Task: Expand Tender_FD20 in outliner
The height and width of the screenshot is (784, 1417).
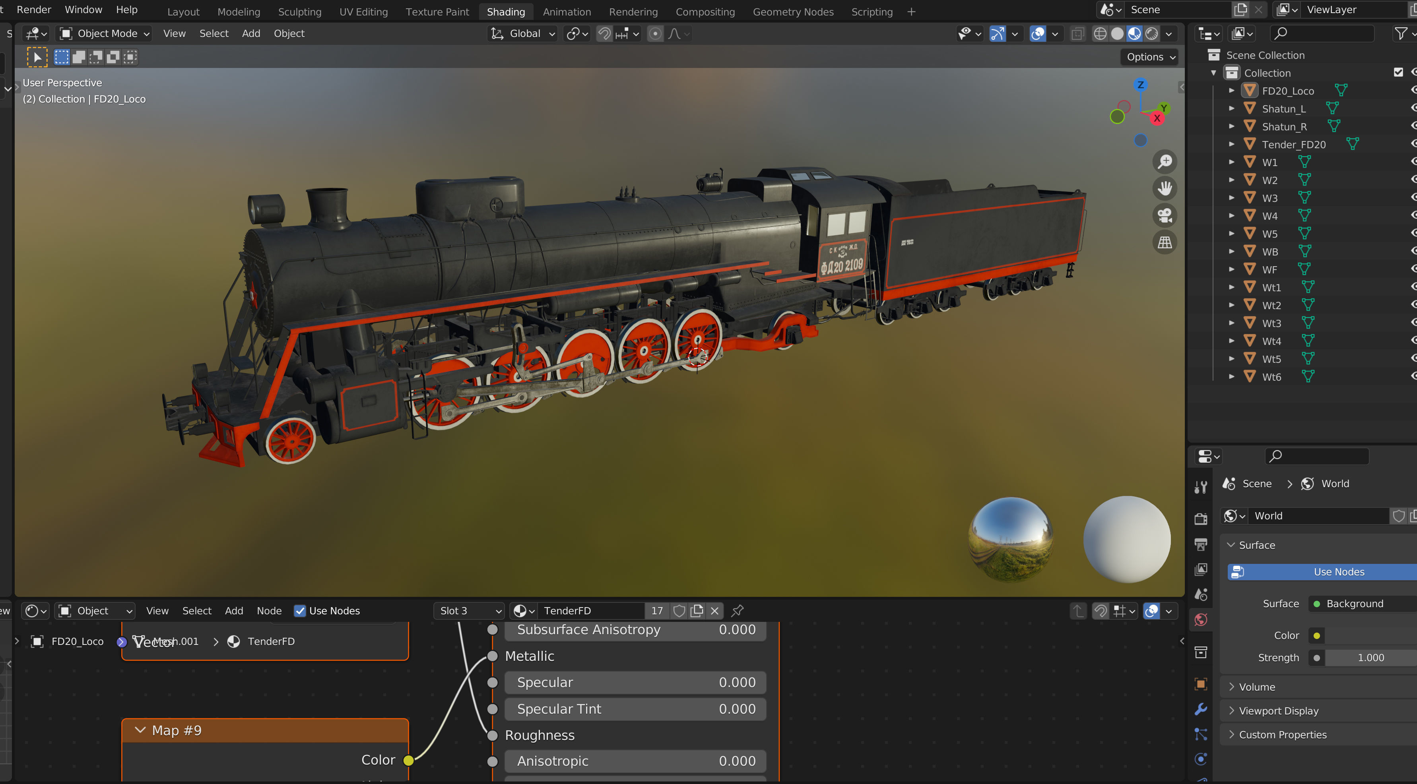Action: [x=1232, y=144]
